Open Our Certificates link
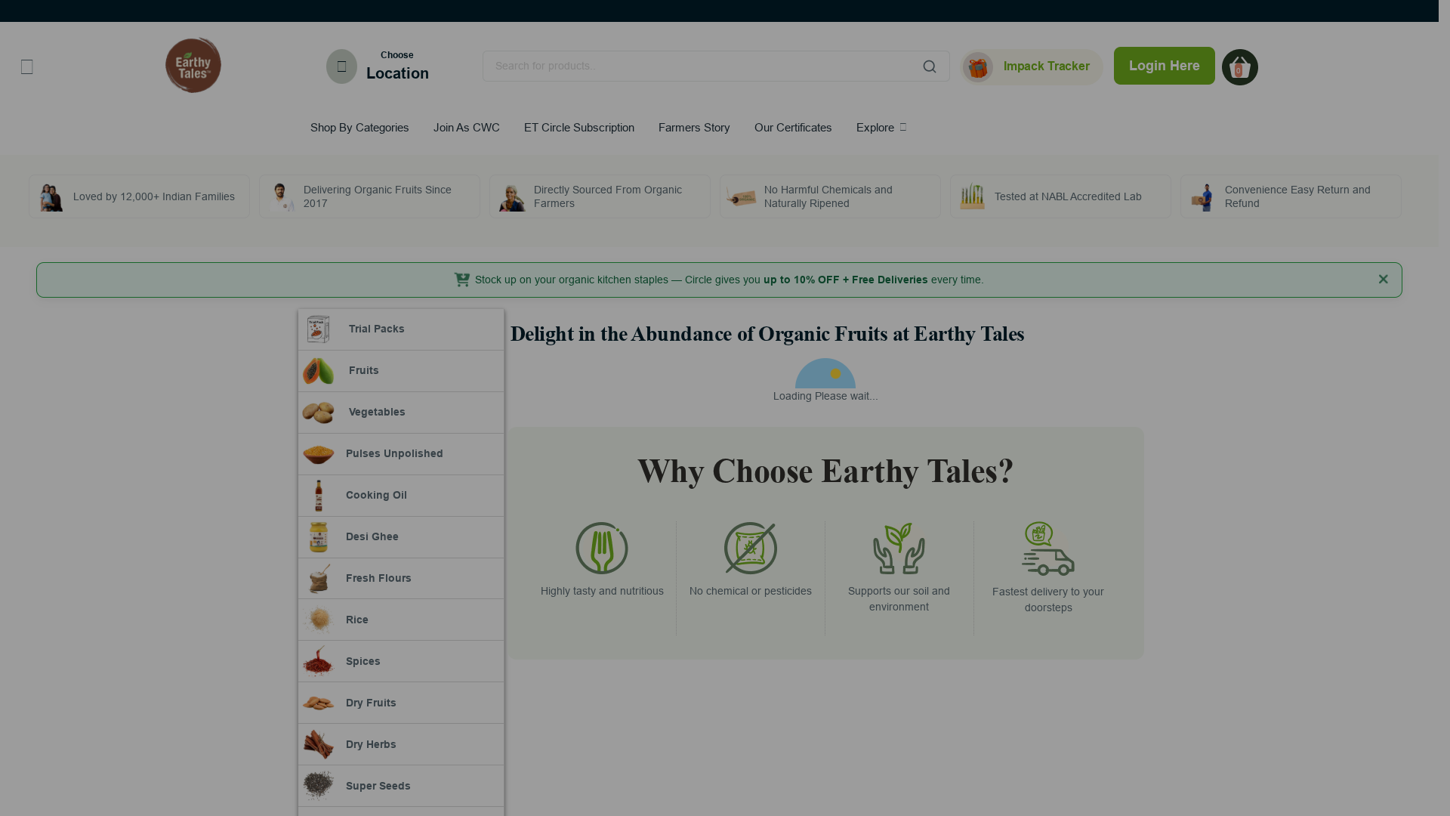This screenshot has width=1450, height=816. 792,128
